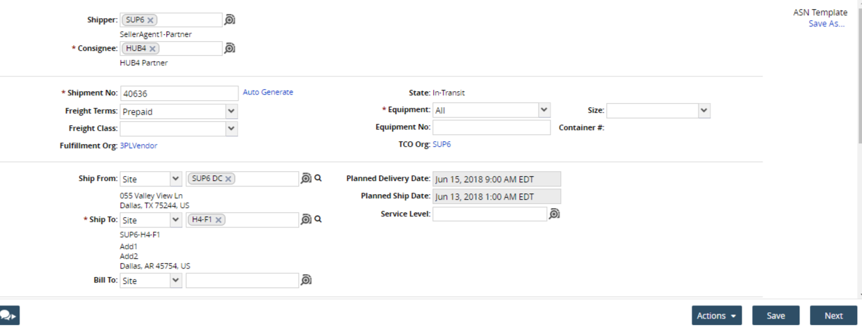Open the chat bubble icon at bottom-left
862x327 pixels.
[9, 315]
